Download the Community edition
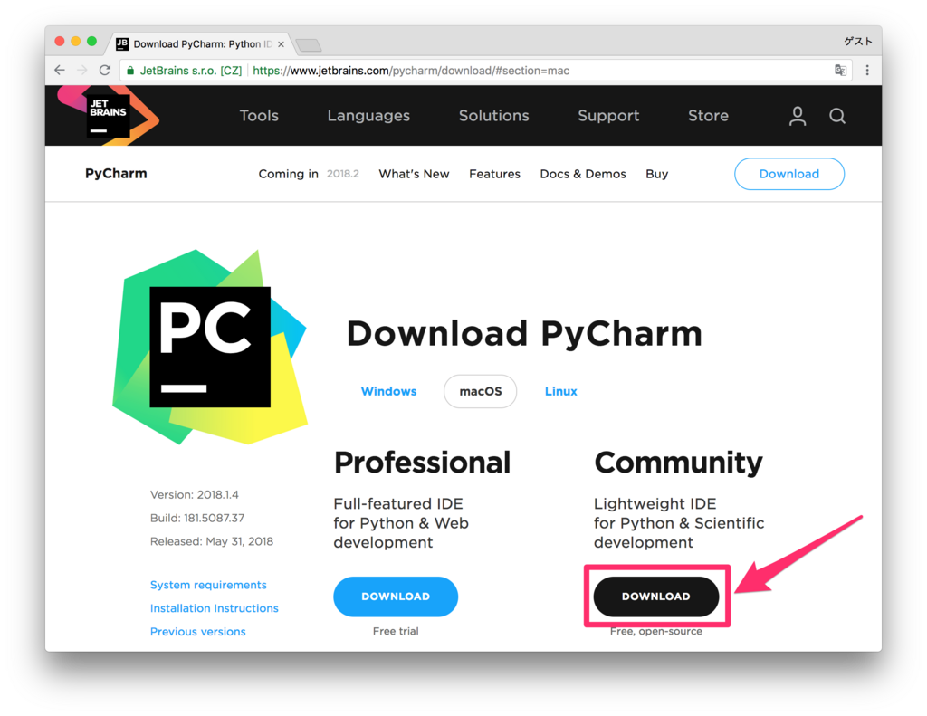927x716 pixels. [656, 597]
